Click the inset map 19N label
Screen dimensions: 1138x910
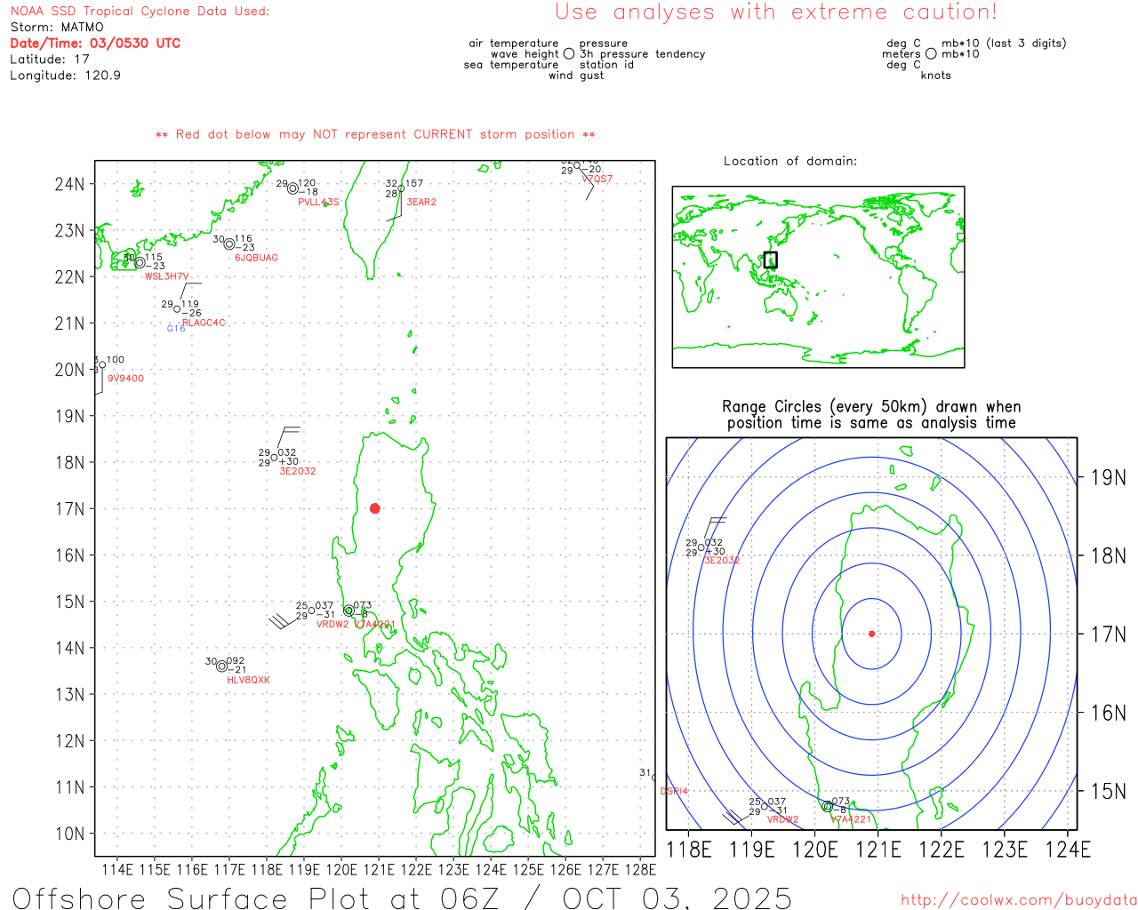coord(1108,478)
